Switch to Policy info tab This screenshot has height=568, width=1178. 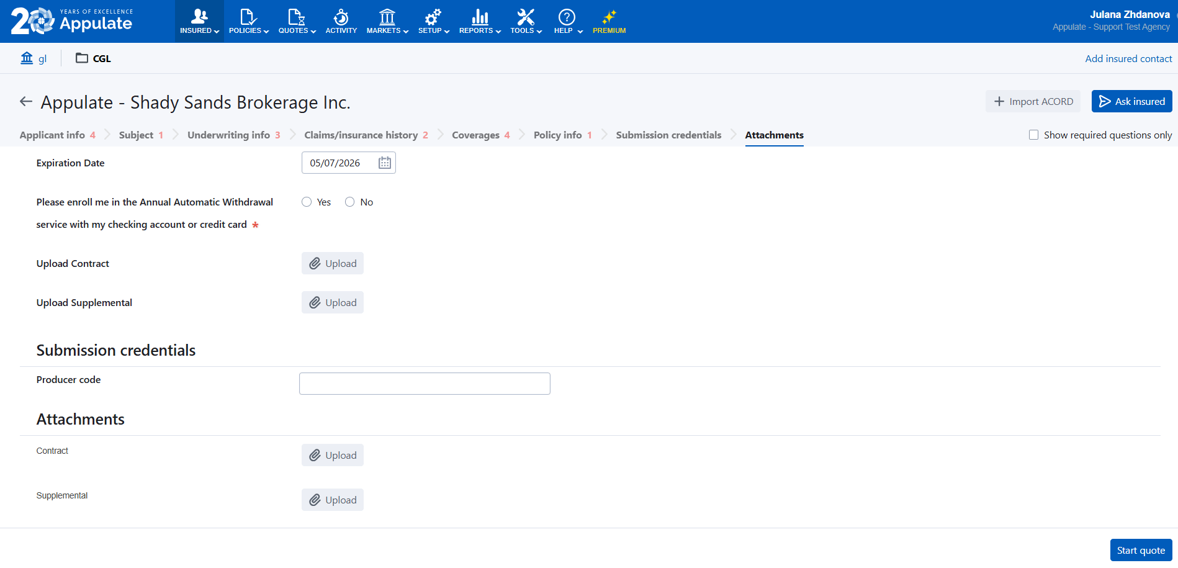tap(563, 135)
